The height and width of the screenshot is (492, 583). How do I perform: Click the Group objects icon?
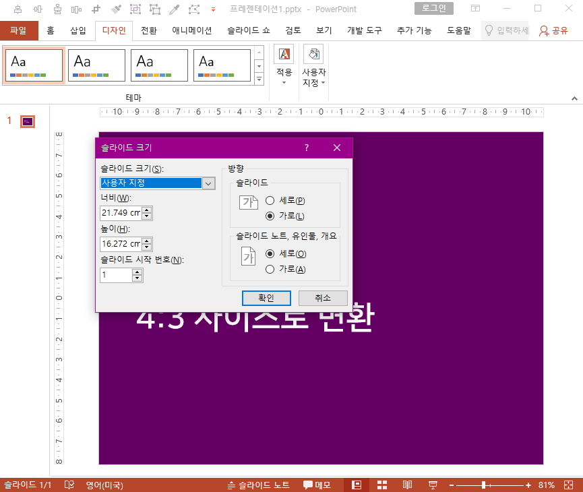coord(135,9)
